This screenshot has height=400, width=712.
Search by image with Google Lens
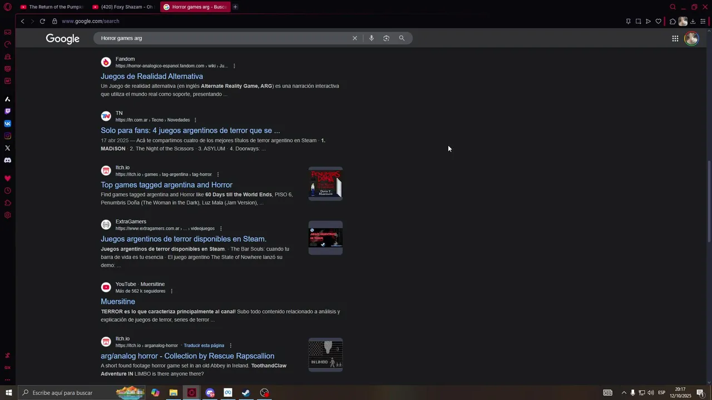pos(386,38)
